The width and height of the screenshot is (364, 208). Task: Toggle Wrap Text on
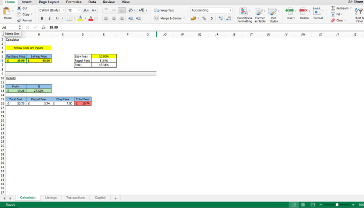(164, 11)
